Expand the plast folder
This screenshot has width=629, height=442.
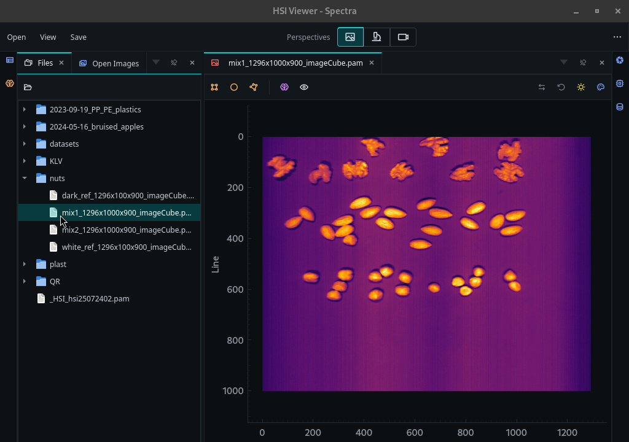[25, 264]
